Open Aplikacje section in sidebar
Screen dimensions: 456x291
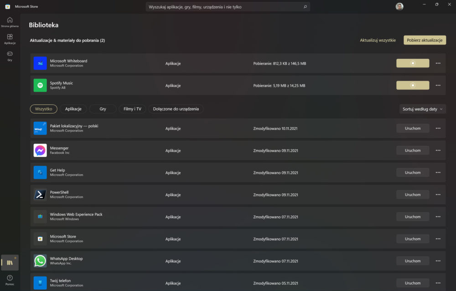pos(10,39)
